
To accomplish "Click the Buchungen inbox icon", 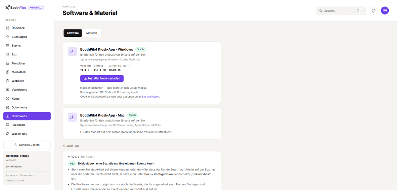I will pyautogui.click(x=8, y=37).
